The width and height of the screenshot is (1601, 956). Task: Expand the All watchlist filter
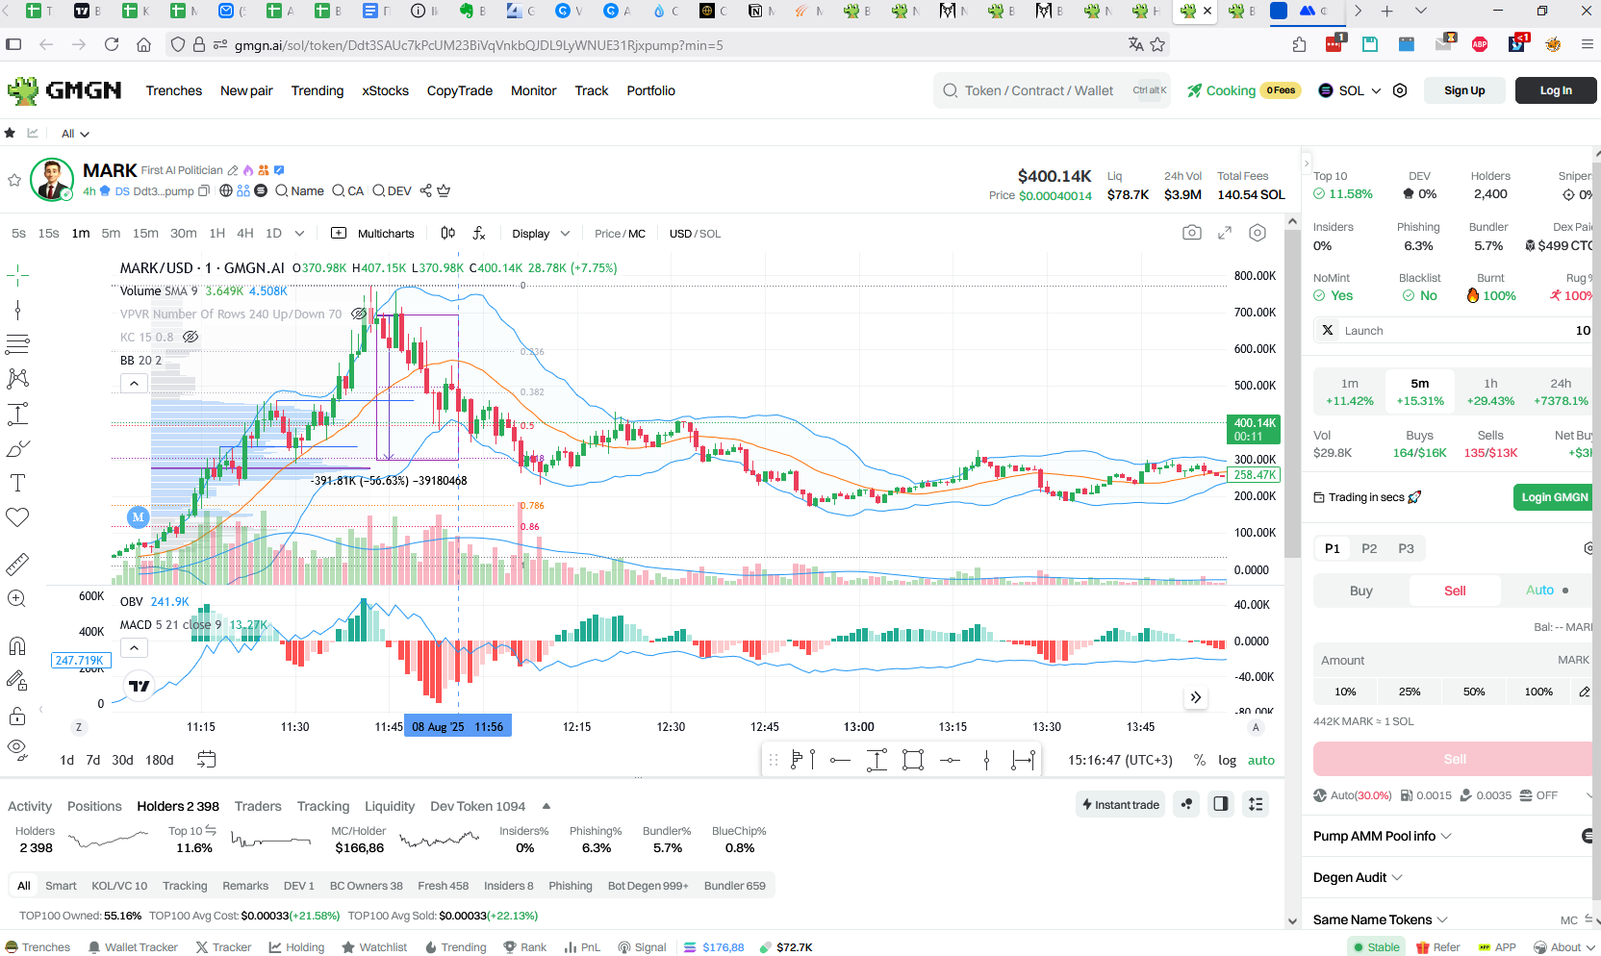pyautogui.click(x=75, y=134)
